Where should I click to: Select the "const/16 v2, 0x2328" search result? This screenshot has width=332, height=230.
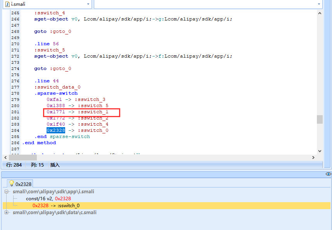48,199
